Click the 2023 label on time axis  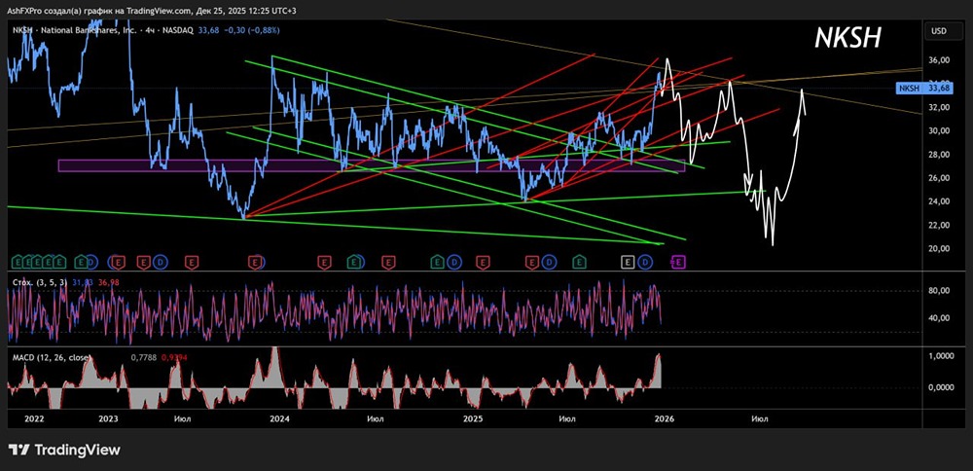108,419
